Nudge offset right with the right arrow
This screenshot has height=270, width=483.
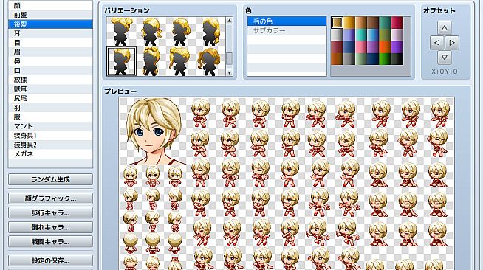click(452, 43)
